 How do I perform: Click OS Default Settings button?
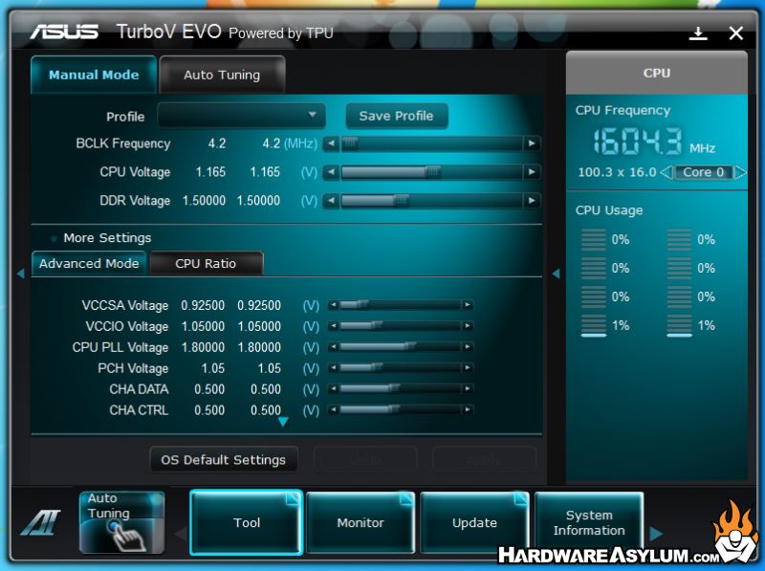(x=224, y=460)
